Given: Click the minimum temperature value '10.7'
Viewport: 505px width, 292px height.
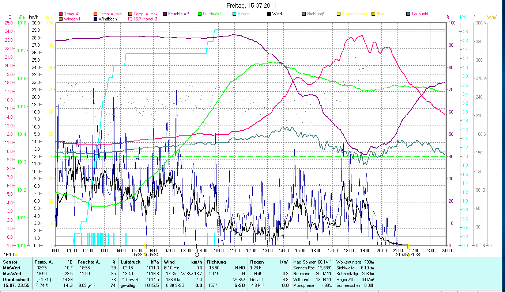Looking at the screenshot, I should click(x=69, y=268).
